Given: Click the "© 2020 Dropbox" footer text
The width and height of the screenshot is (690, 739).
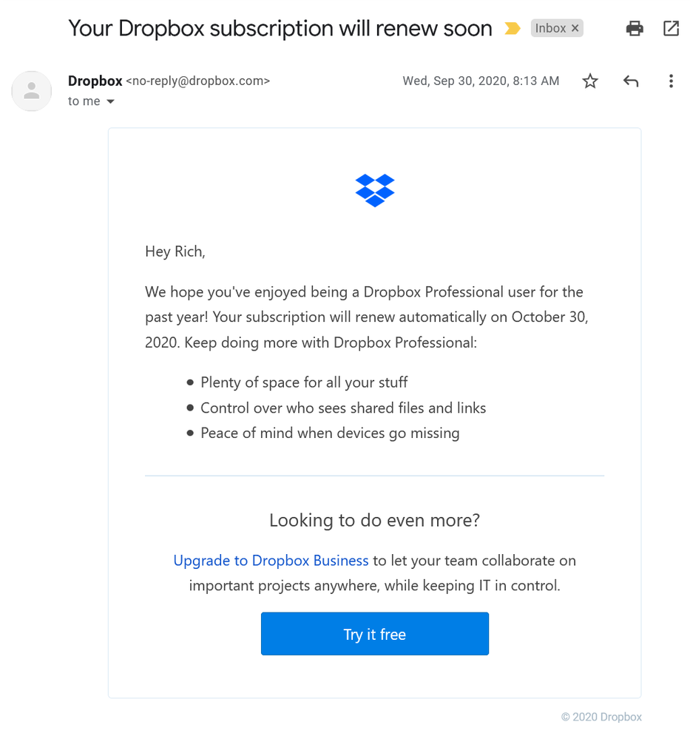Looking at the screenshot, I should coord(601,717).
